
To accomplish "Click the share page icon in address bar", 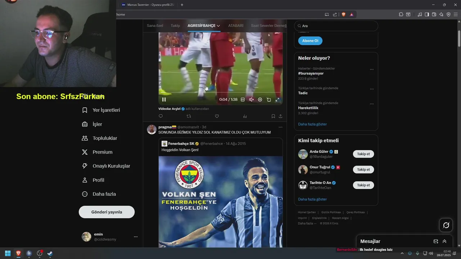I will pyautogui.click(x=335, y=14).
